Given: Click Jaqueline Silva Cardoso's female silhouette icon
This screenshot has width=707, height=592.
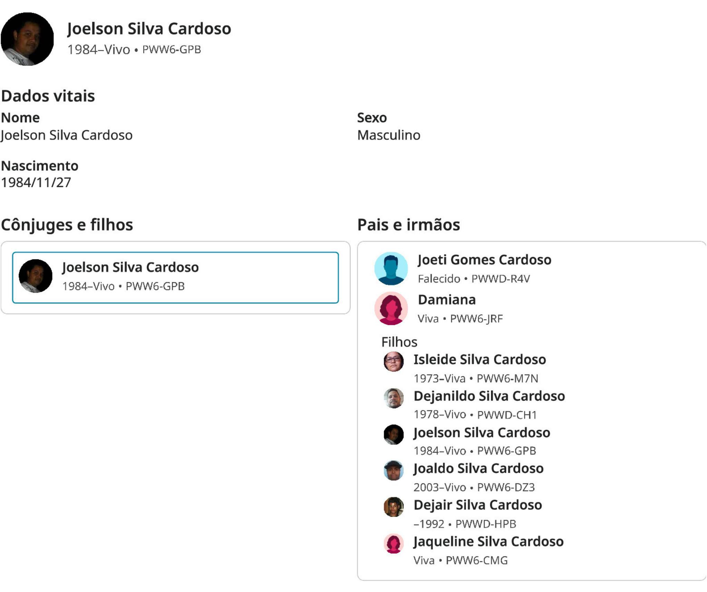Looking at the screenshot, I should [394, 543].
